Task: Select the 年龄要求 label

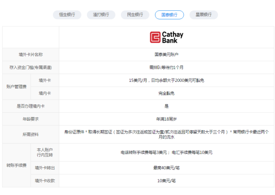Action: 31,119
